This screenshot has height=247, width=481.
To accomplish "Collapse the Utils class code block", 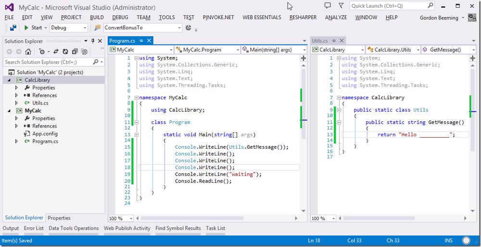I will [x=339, y=110].
